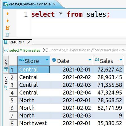The width and height of the screenshot is (126, 126).
Task: Click the sales value 78,568.52
Action: point(108,100)
